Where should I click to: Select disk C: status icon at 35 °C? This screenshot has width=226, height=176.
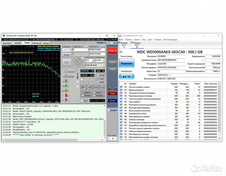[x=119, y=43]
